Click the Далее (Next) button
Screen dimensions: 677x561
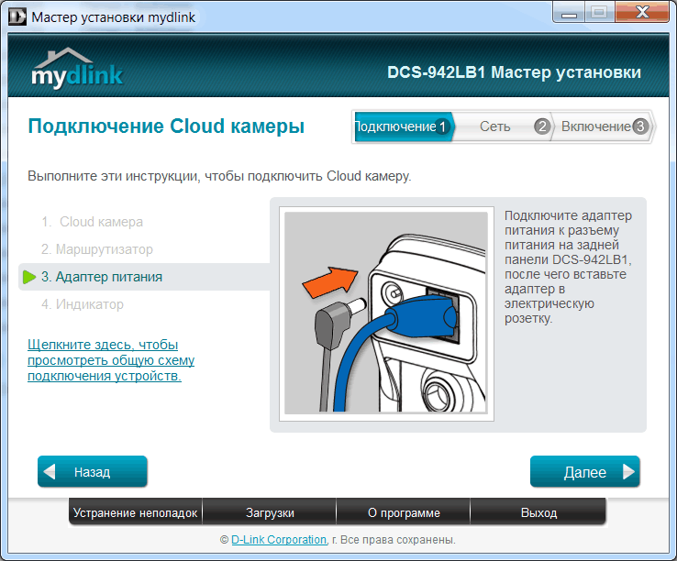[x=584, y=471]
